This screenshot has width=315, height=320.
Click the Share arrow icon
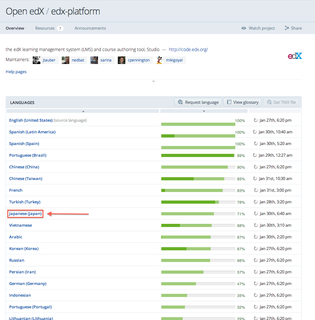287,28
